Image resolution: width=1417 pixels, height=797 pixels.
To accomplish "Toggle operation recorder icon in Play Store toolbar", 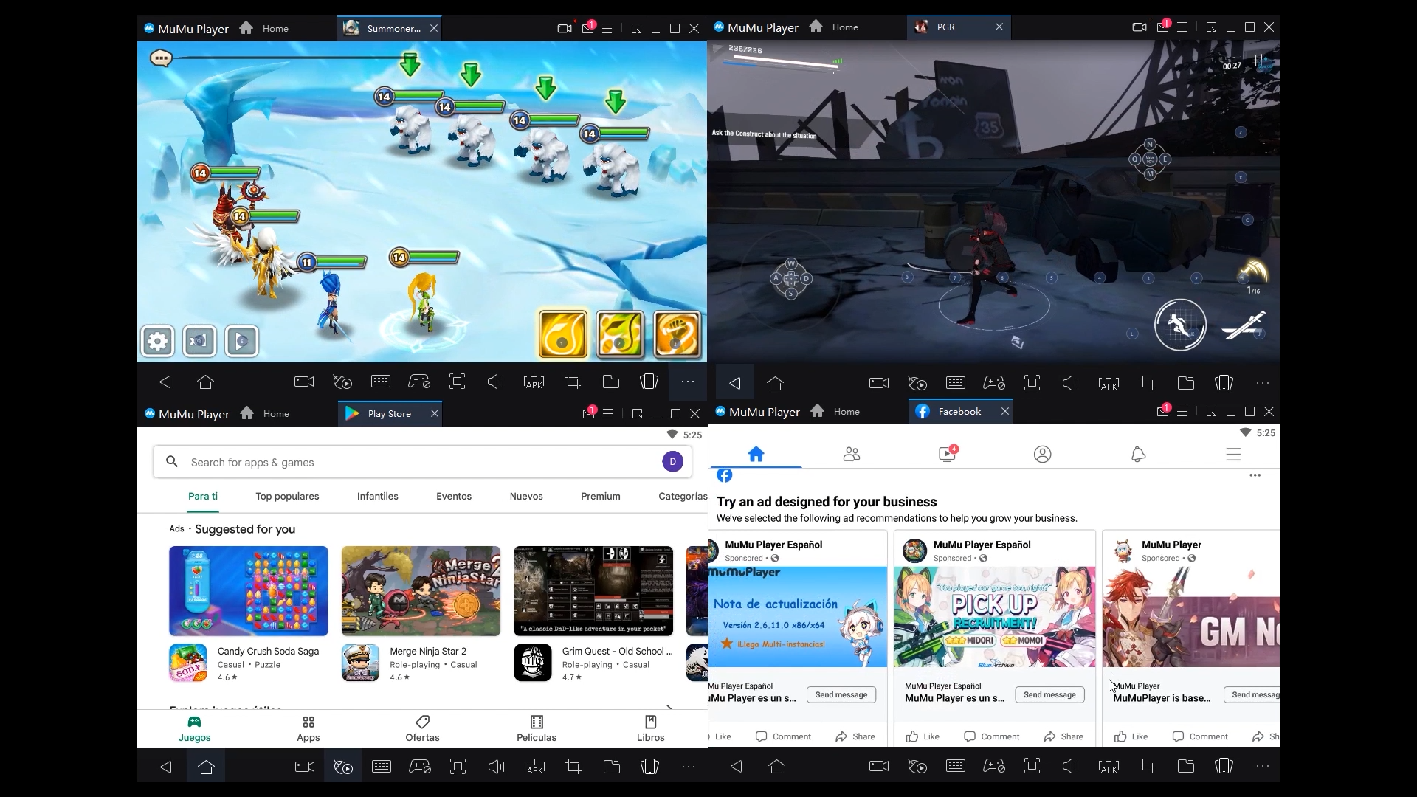I will tap(343, 767).
